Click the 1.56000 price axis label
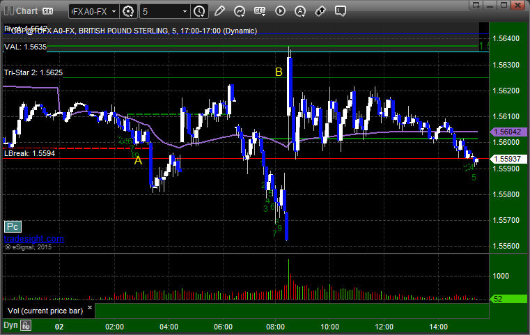530x335 pixels. (506, 142)
